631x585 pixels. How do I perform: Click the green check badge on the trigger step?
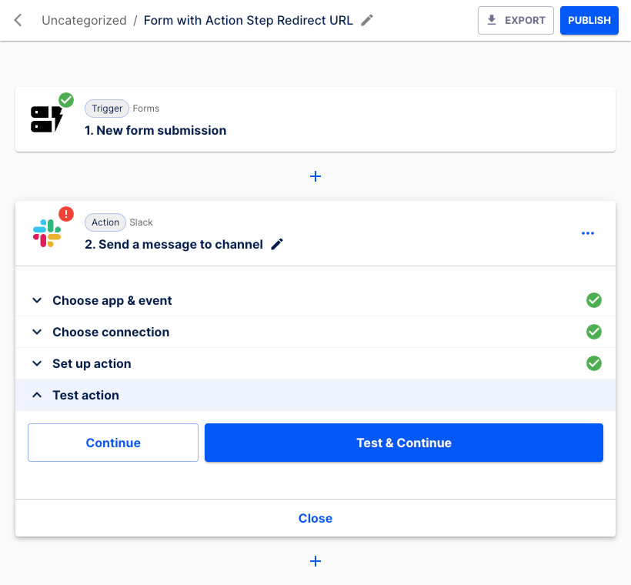66,100
